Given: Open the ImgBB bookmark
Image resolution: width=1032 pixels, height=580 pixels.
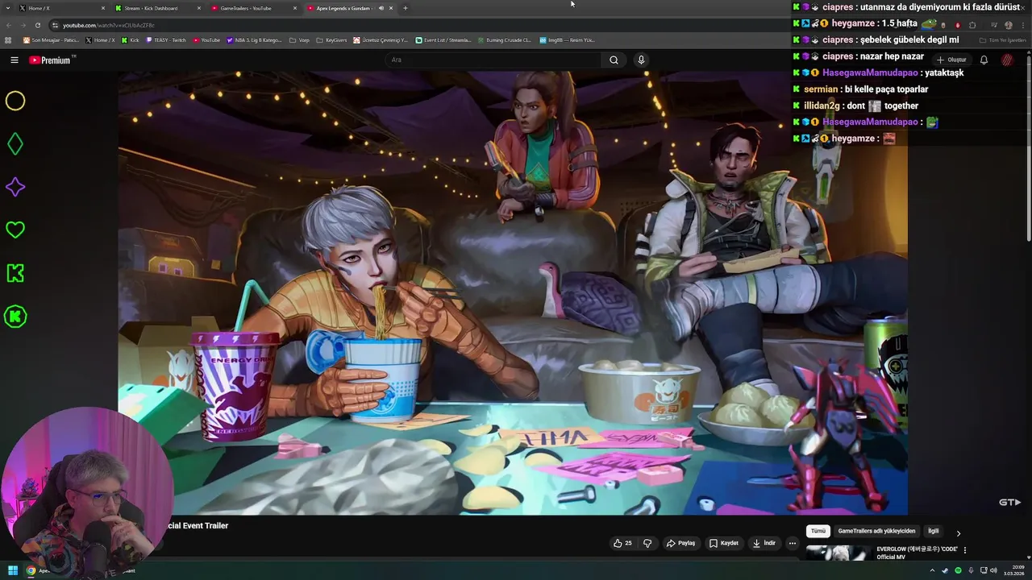Looking at the screenshot, I should click(568, 39).
